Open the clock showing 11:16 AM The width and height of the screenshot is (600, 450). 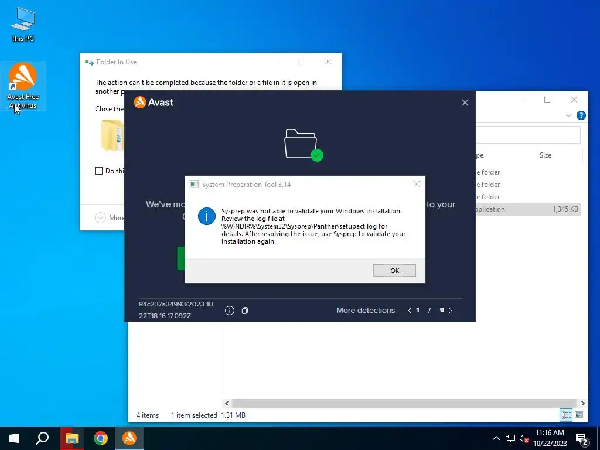[550, 438]
